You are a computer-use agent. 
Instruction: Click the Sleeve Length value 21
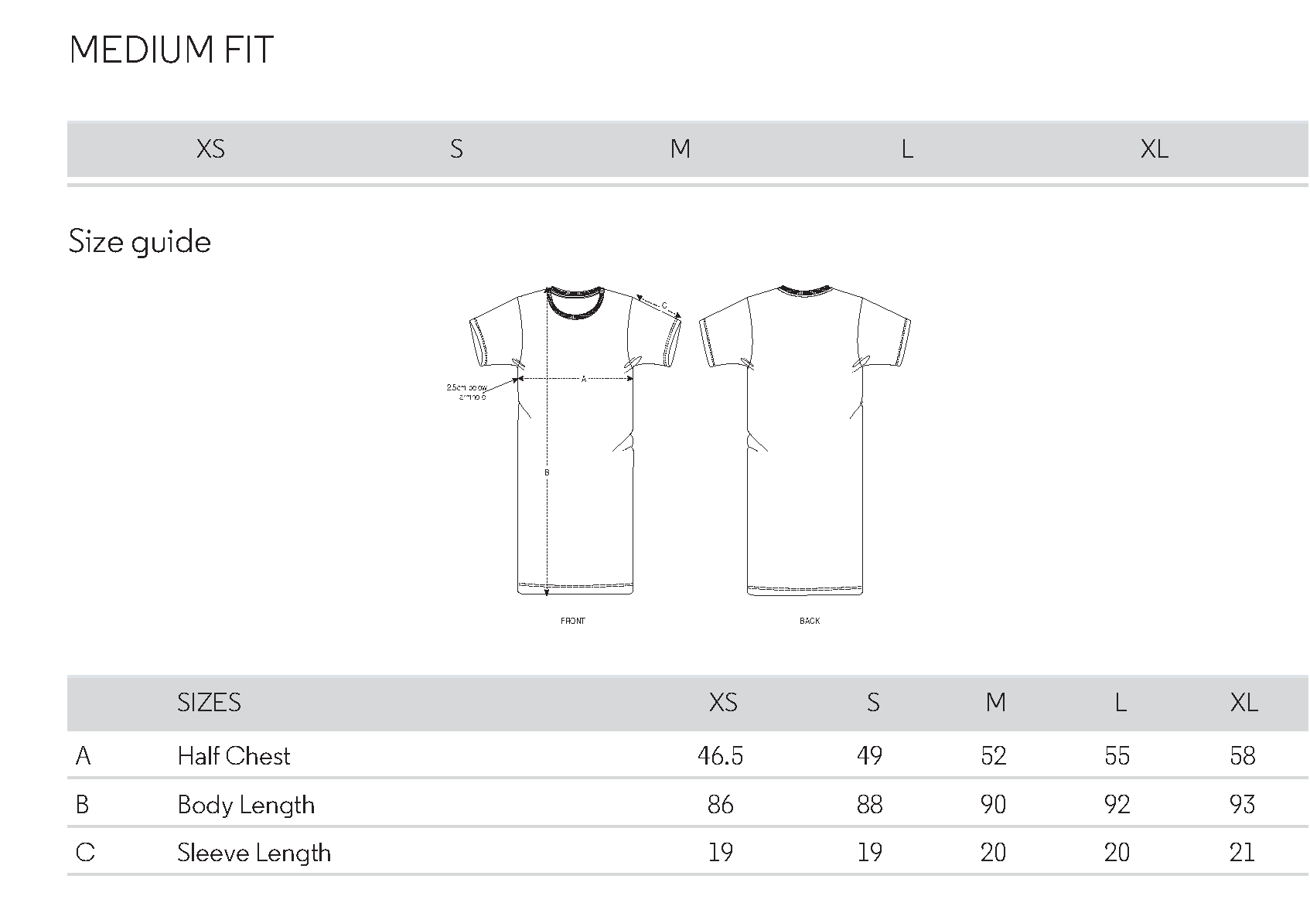click(x=1242, y=853)
